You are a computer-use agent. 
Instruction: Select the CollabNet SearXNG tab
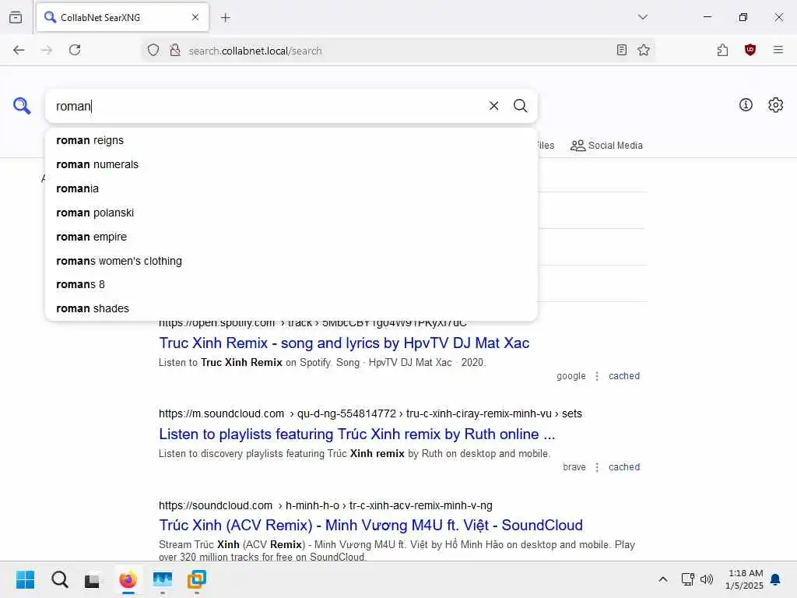[122, 17]
